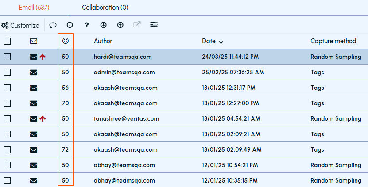This screenshot has width=368, height=187.
Task: Select checkbox for admin@teamsqa.com row
Action: point(7,72)
